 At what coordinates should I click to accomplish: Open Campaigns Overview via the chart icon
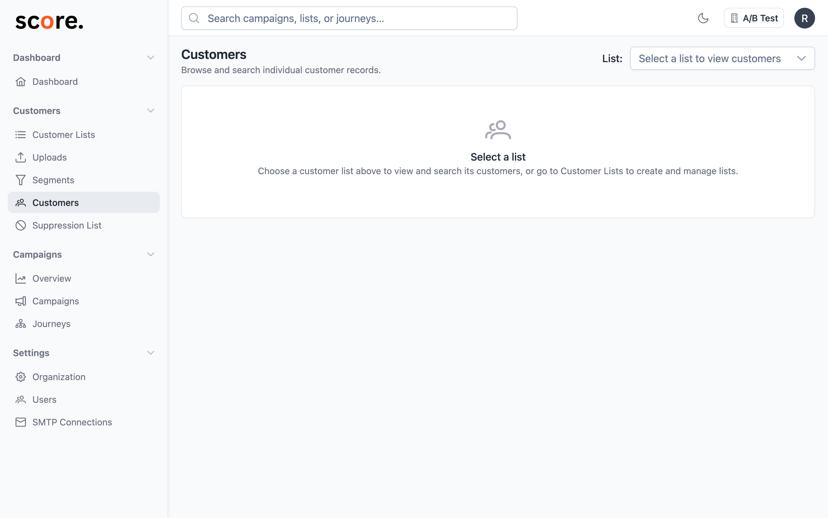[20, 278]
